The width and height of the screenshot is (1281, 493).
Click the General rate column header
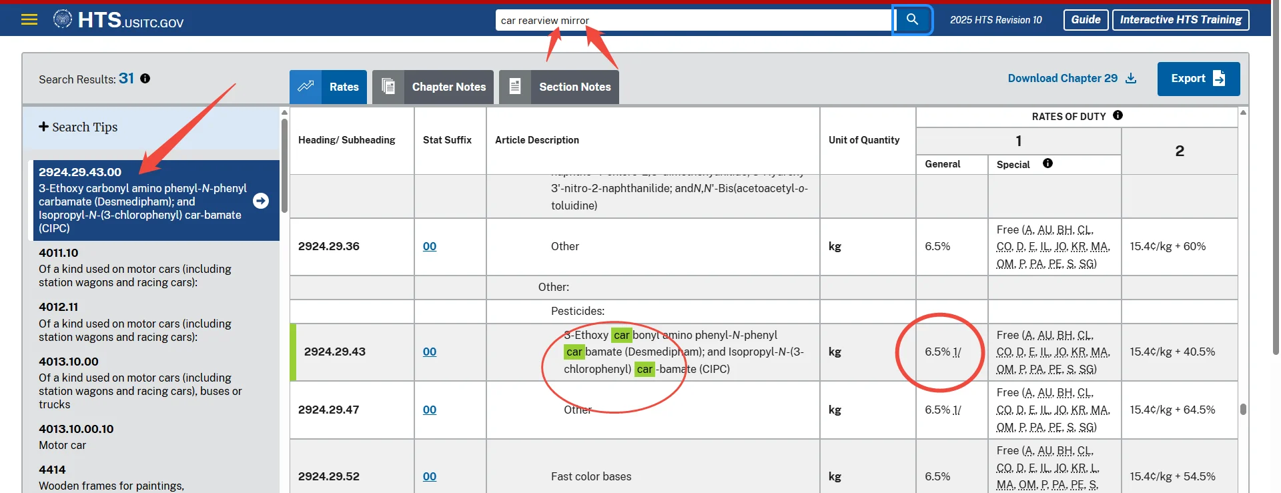pyautogui.click(x=943, y=164)
